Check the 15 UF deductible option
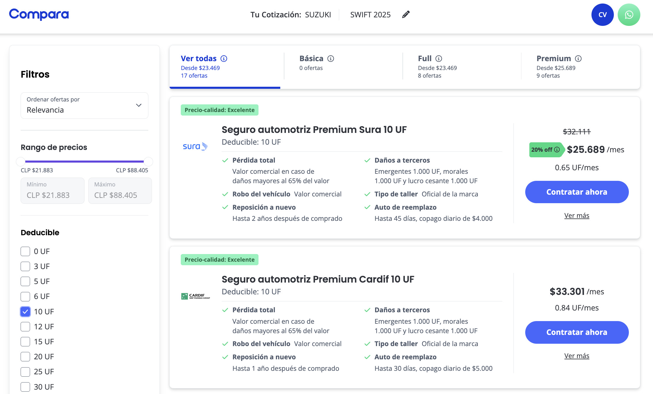 (25, 342)
